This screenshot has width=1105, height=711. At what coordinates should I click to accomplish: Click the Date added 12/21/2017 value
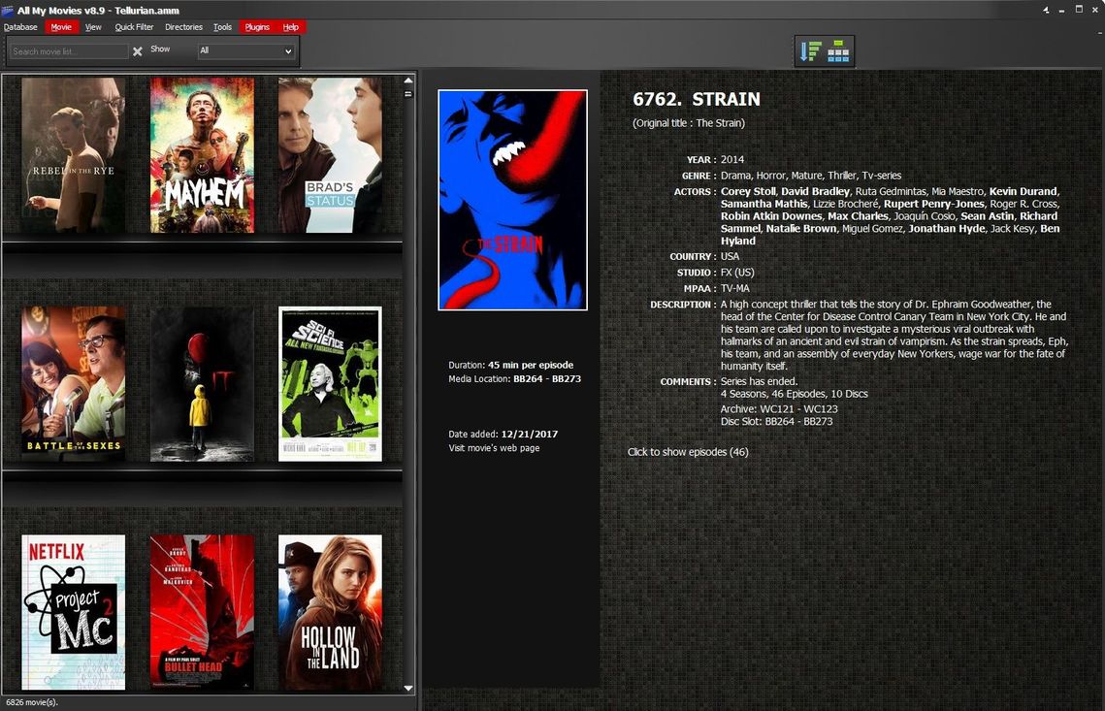[530, 435]
